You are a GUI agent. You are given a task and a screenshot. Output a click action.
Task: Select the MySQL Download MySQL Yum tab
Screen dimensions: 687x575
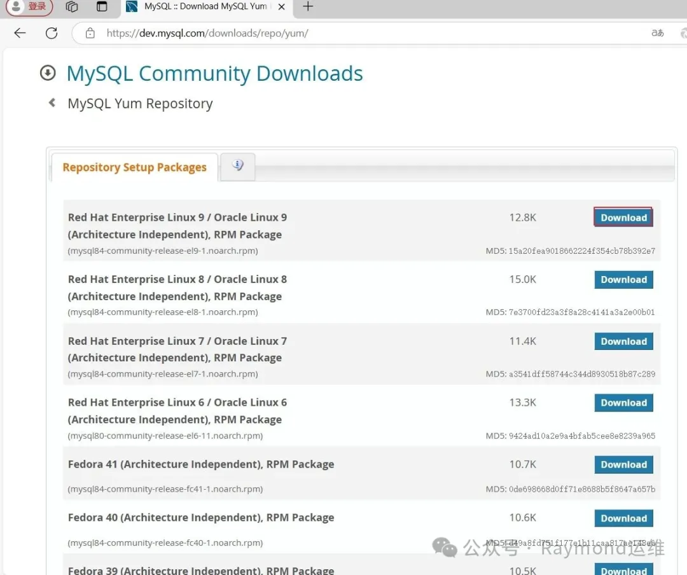[206, 7]
